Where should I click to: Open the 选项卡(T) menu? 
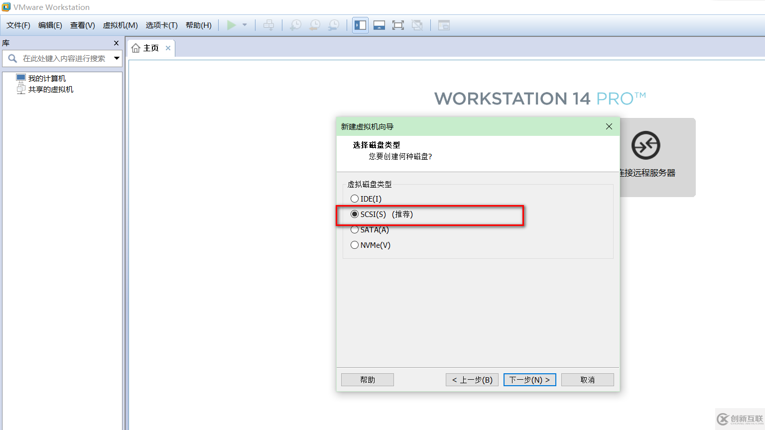[x=162, y=25]
